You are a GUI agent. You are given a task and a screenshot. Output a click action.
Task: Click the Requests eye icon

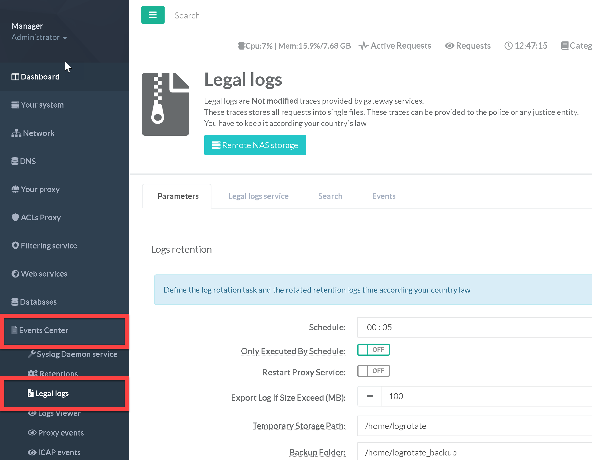click(449, 46)
